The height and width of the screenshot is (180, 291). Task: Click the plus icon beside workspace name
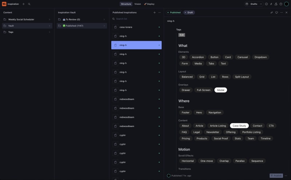coord(24,4)
